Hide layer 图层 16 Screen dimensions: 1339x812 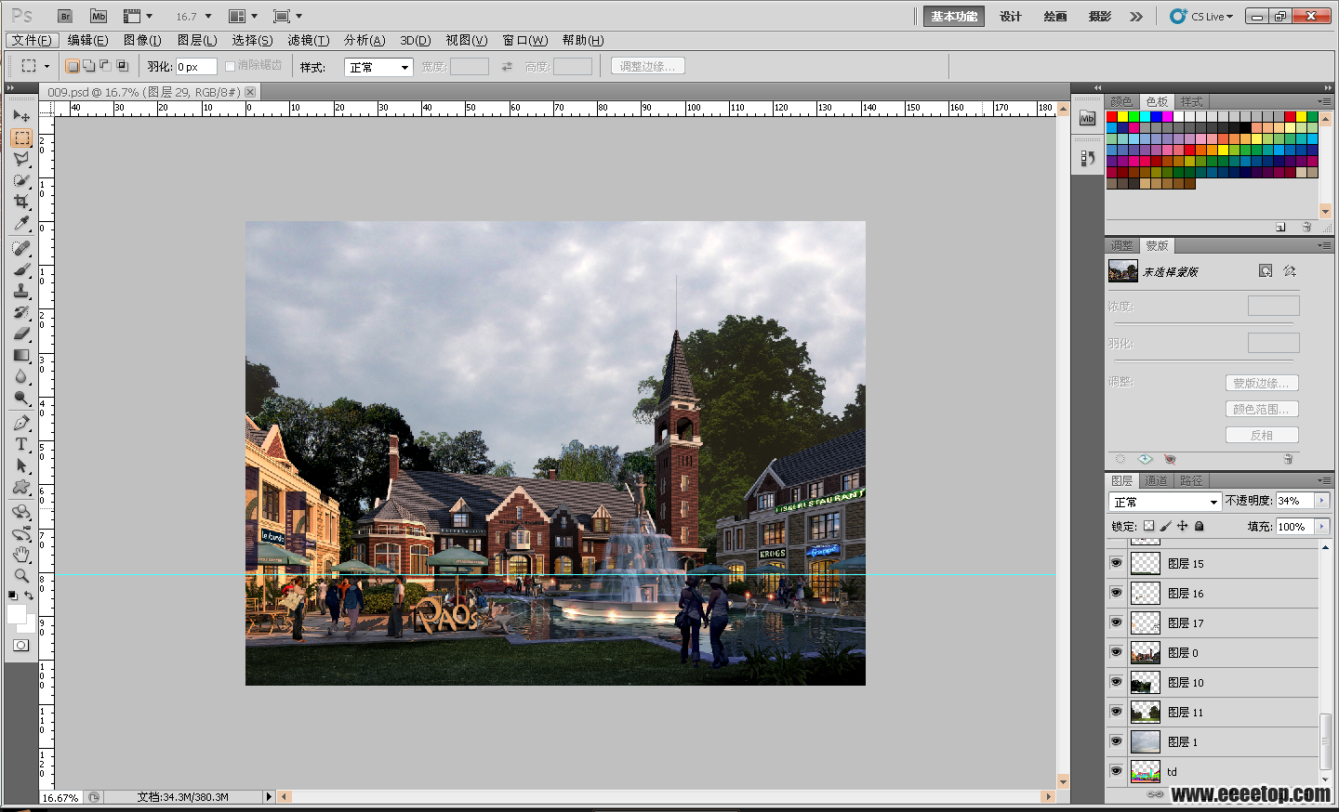[1116, 593]
